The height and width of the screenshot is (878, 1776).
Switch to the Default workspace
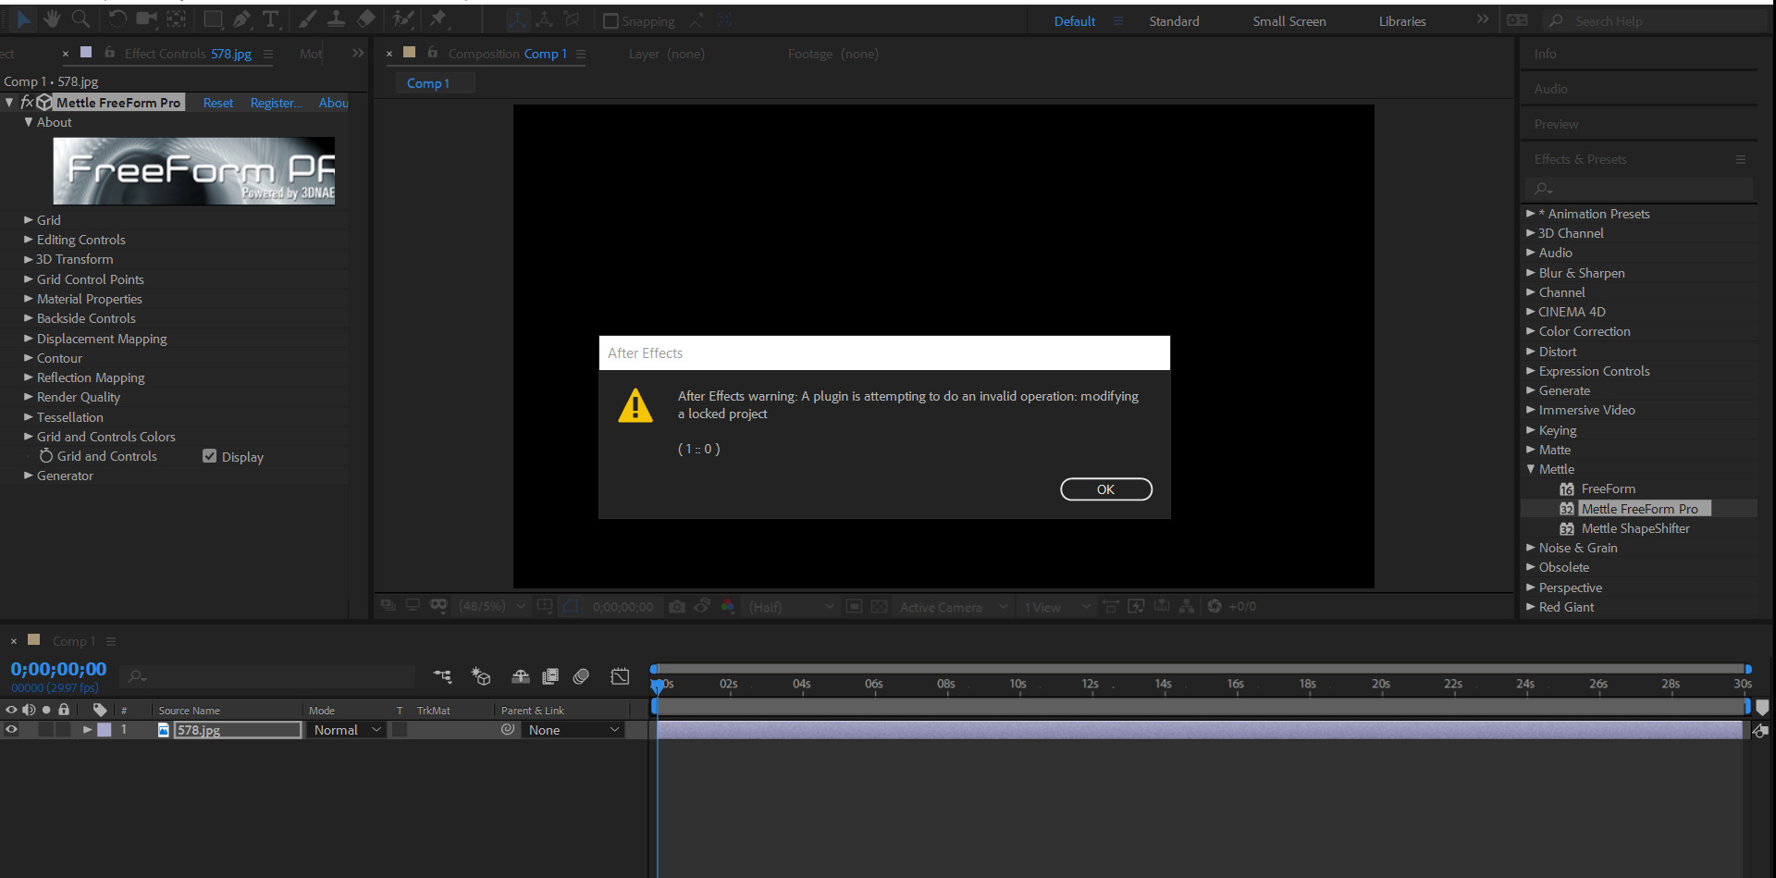[1075, 21]
